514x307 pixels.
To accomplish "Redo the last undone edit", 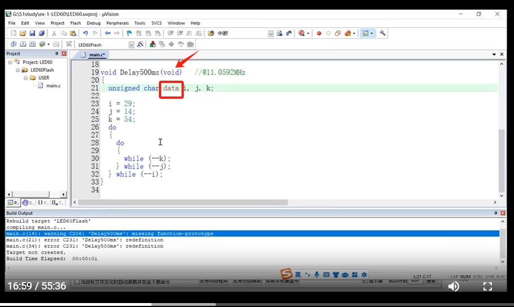I will point(95,33).
